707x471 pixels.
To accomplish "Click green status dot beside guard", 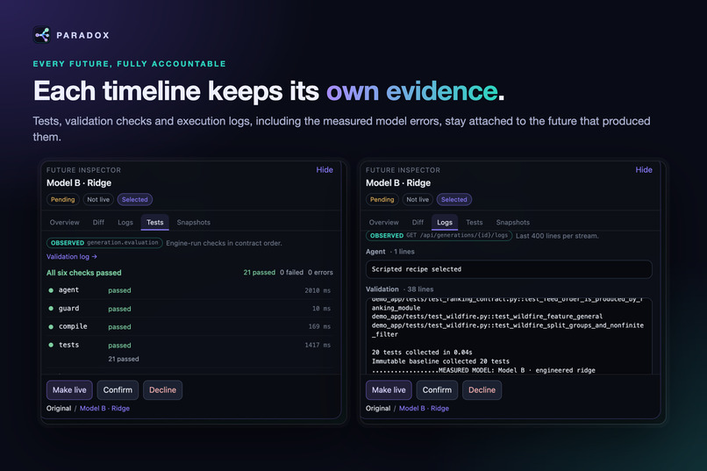I will pyautogui.click(x=51, y=309).
